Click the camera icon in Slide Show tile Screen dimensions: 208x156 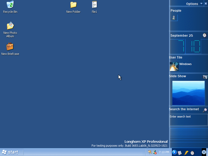pos(205,77)
